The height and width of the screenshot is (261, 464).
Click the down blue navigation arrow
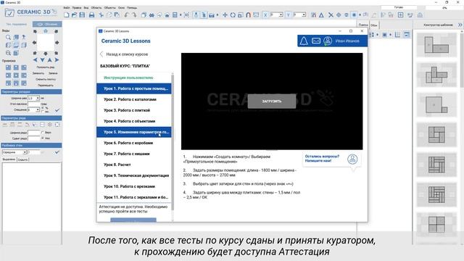pos(42,60)
